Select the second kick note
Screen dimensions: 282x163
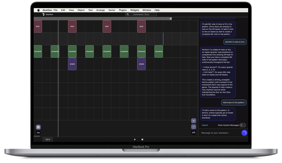72,26
